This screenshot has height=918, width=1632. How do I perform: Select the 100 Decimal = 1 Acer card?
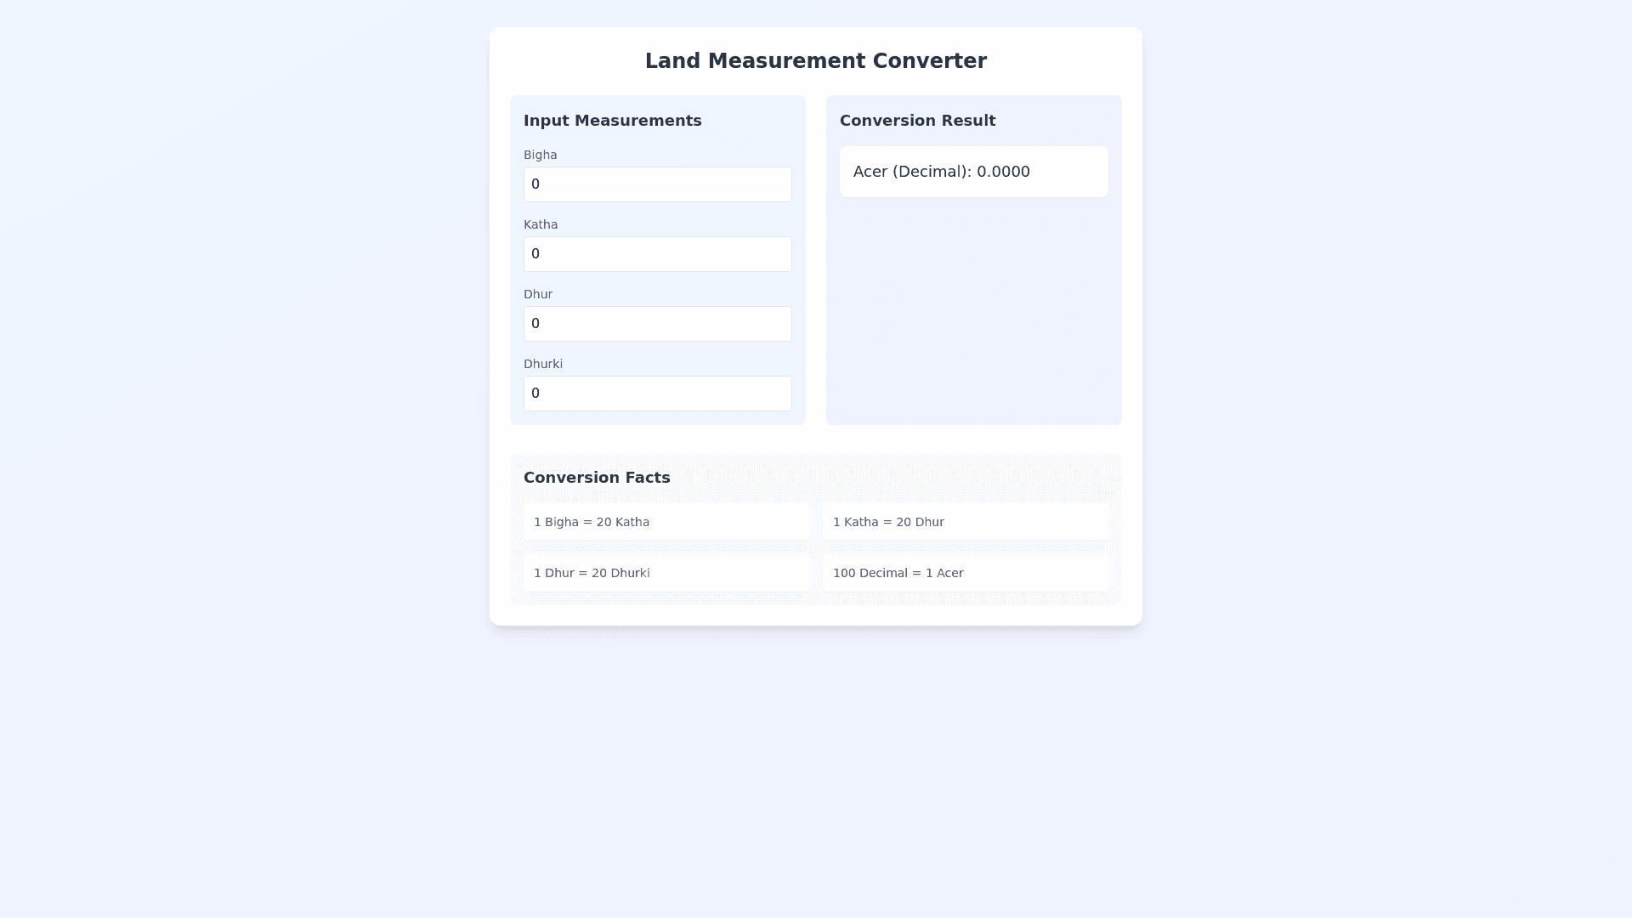point(965,573)
